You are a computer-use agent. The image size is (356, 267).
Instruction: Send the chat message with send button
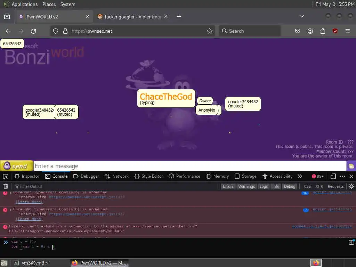coord(16,166)
